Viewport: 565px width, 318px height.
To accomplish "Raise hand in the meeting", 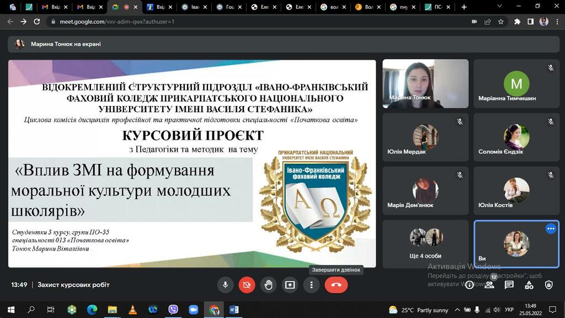I will [269, 285].
